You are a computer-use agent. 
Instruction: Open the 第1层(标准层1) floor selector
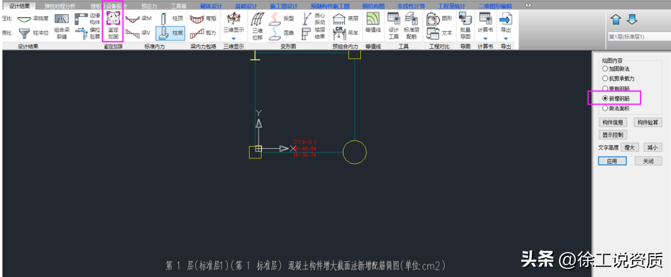click(x=639, y=37)
